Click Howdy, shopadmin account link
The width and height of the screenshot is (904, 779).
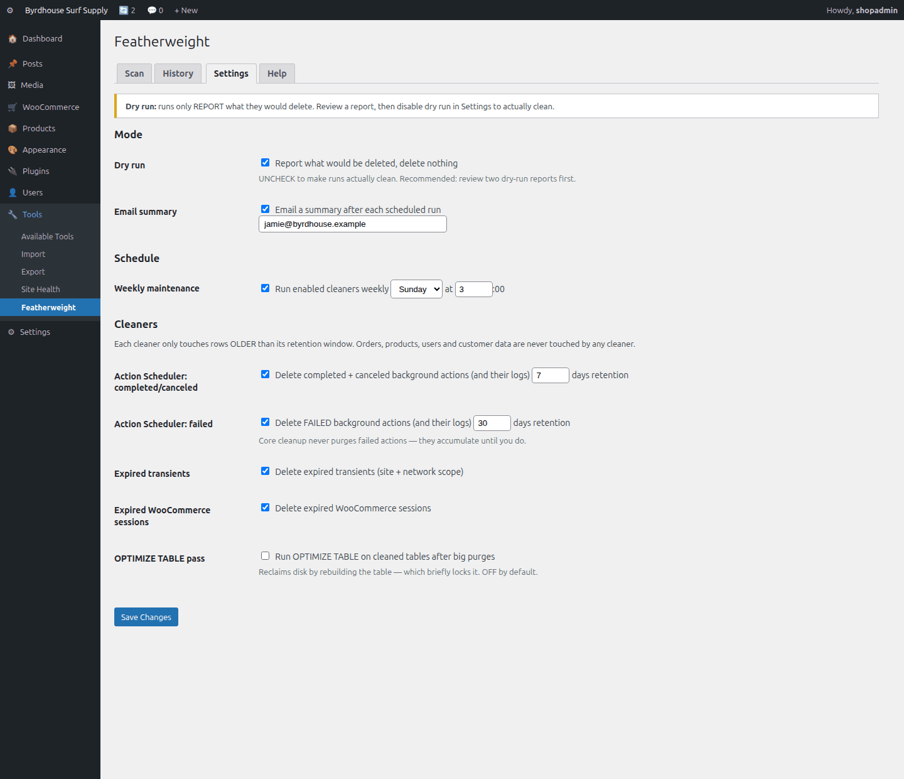862,11
